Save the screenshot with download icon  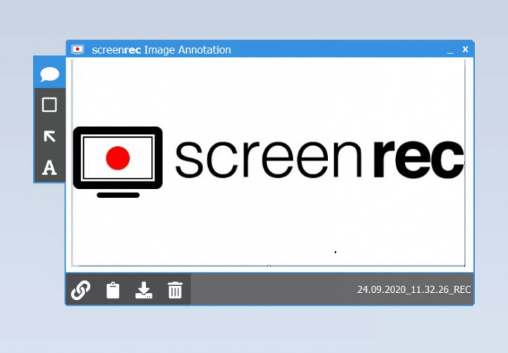143,290
